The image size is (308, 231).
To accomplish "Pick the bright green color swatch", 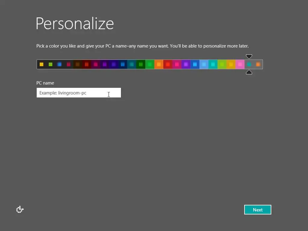I will (150, 64).
